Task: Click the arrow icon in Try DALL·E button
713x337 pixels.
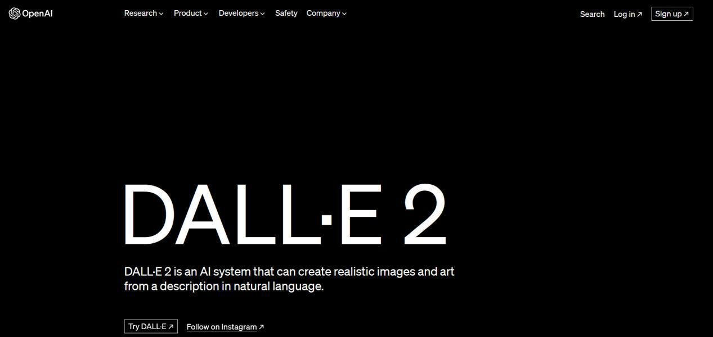Action: click(171, 326)
